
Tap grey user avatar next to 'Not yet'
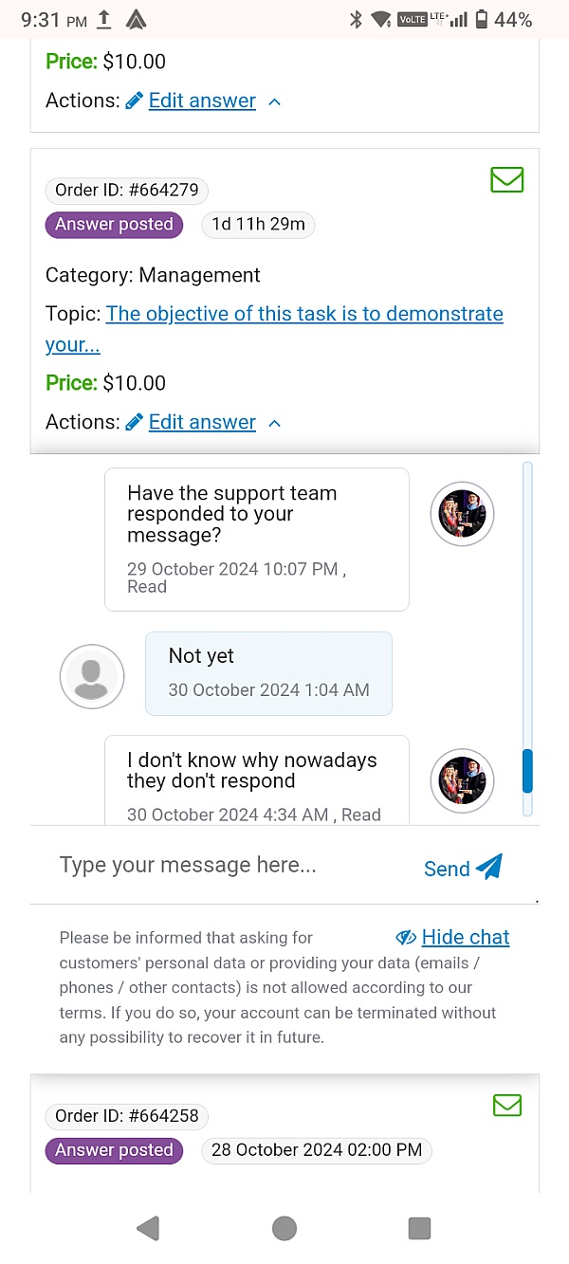click(x=92, y=676)
